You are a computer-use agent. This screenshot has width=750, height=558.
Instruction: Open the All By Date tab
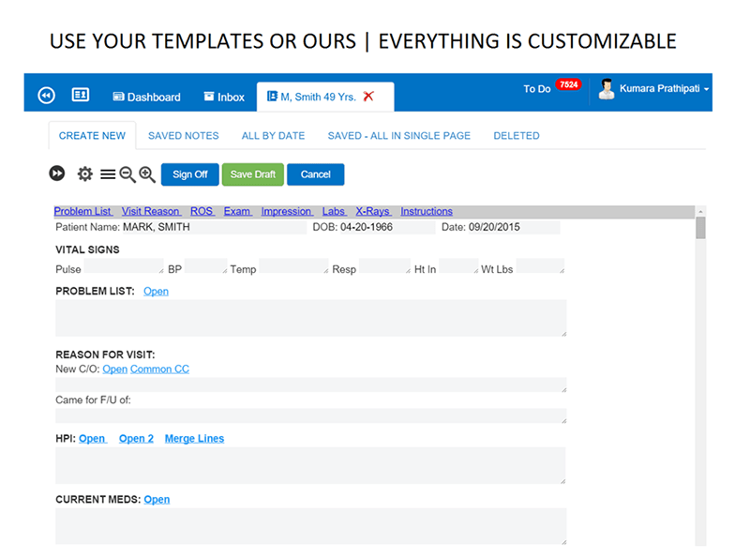click(273, 136)
